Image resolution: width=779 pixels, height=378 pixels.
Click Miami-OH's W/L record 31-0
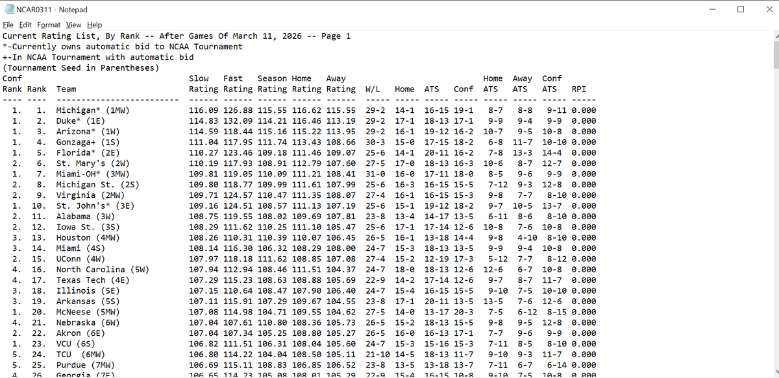[x=375, y=174]
